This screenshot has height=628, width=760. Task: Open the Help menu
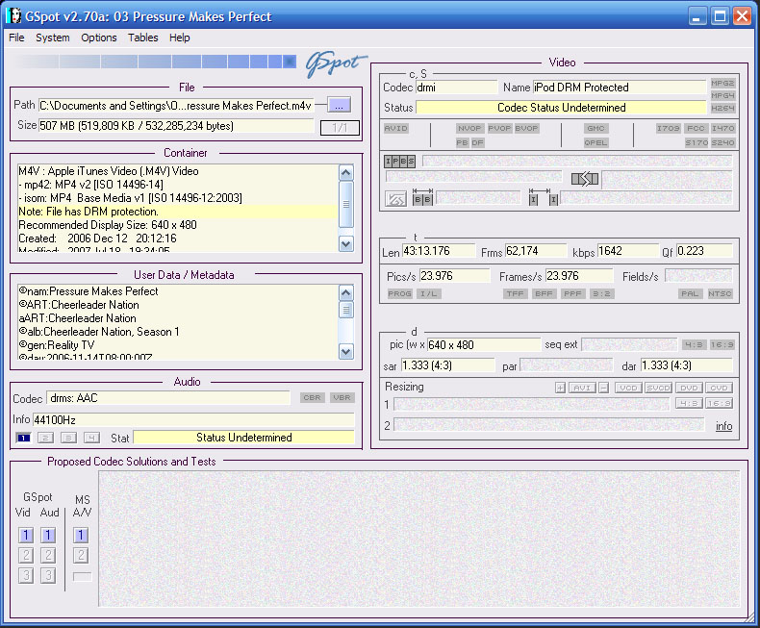click(x=179, y=38)
